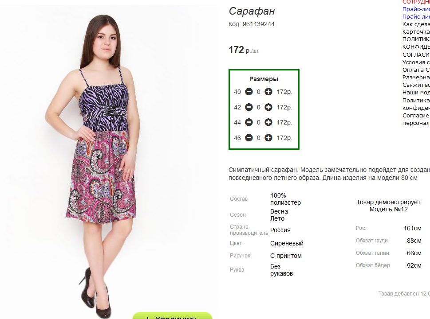Open the Размерная sidebar link
Viewport: 430px width, 319px height.
416,78
